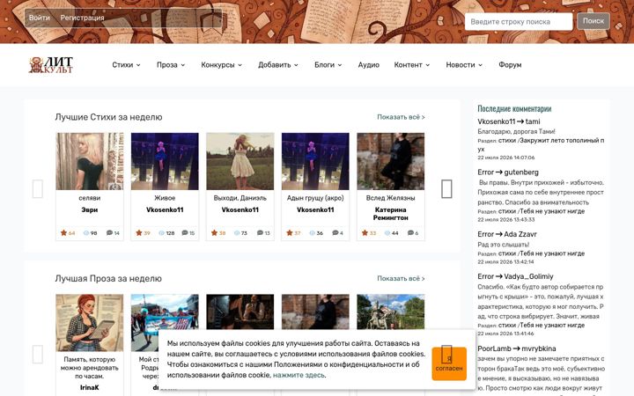This screenshot has width=634, height=396.
Task: Open the Закружит лето тополиный пух link
Action: point(542,144)
